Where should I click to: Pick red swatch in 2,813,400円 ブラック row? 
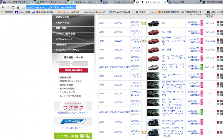[x=218, y=122]
